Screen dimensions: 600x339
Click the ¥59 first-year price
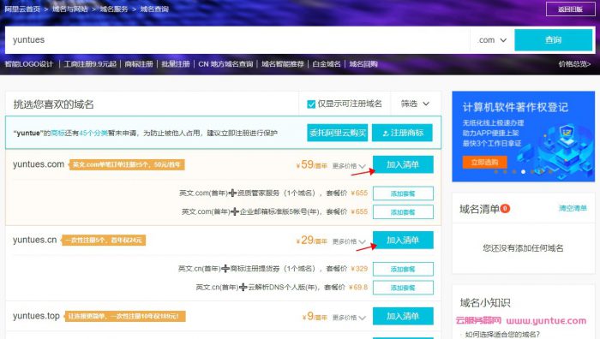311,164
